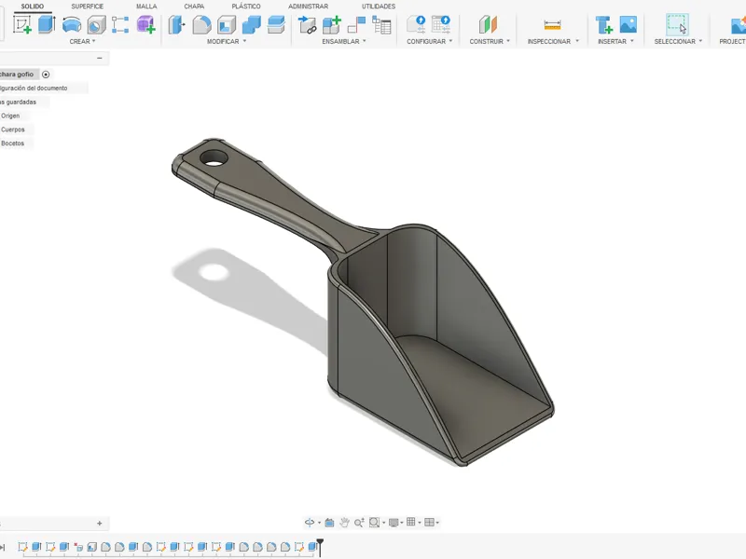Select the Hole tool in Crear
The width and height of the screenshot is (746, 559).
tap(96, 25)
